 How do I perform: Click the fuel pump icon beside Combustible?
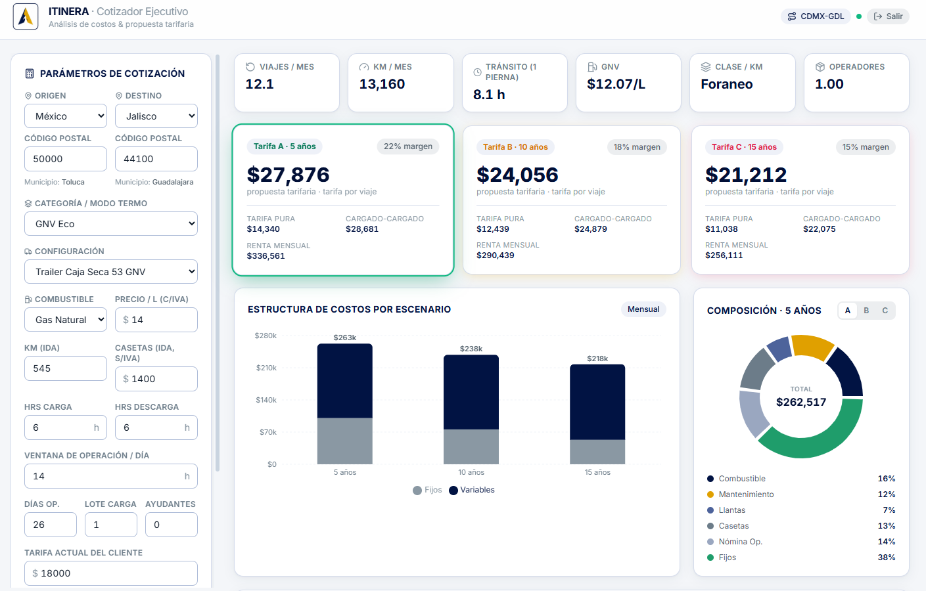coord(28,299)
